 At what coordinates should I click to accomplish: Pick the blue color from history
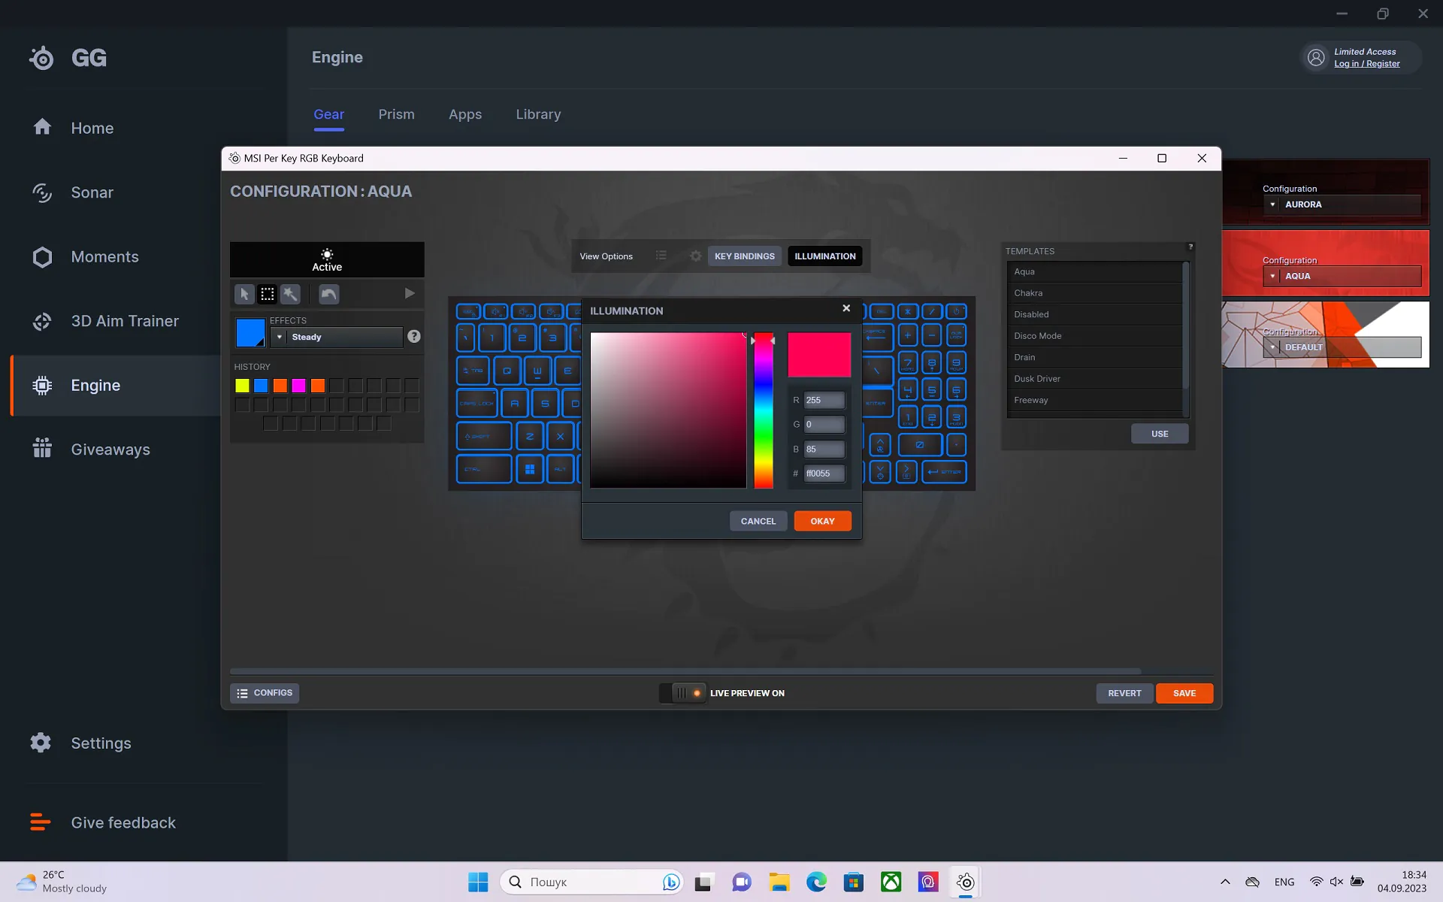tap(261, 386)
